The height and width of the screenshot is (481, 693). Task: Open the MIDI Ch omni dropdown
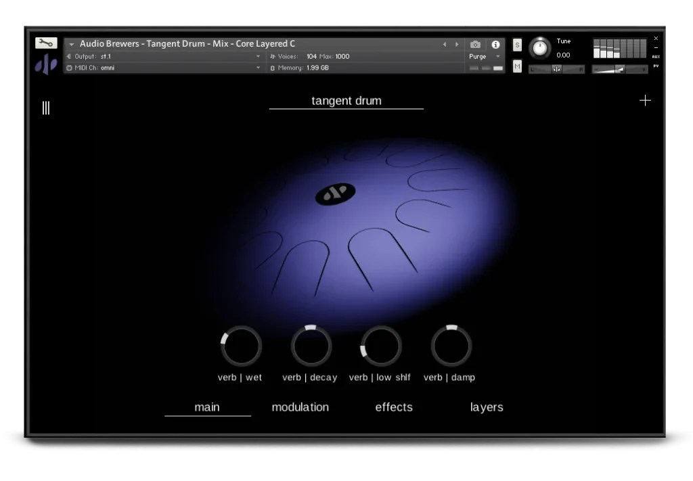pos(258,68)
